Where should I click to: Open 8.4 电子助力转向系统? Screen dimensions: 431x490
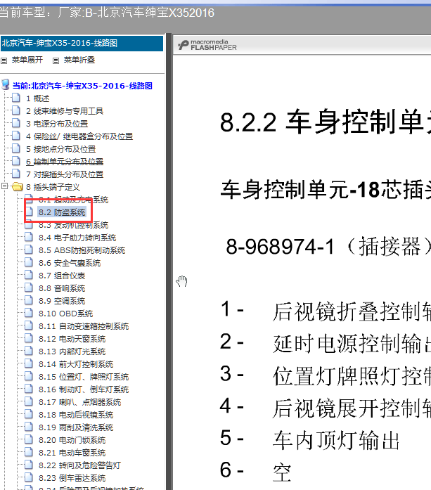tap(77, 238)
